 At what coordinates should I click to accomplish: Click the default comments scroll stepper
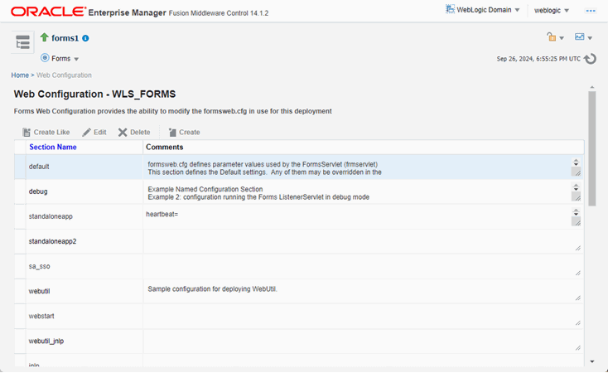click(x=577, y=162)
